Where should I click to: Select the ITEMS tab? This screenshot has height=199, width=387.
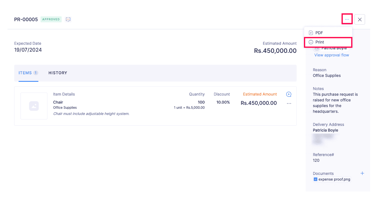click(x=25, y=73)
